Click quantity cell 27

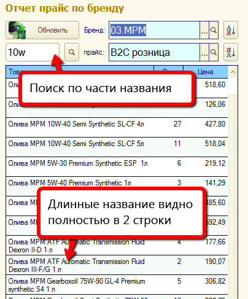[x=177, y=124]
